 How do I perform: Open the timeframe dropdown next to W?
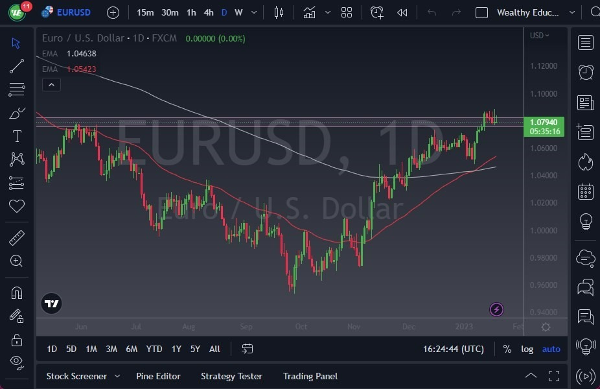pos(253,12)
